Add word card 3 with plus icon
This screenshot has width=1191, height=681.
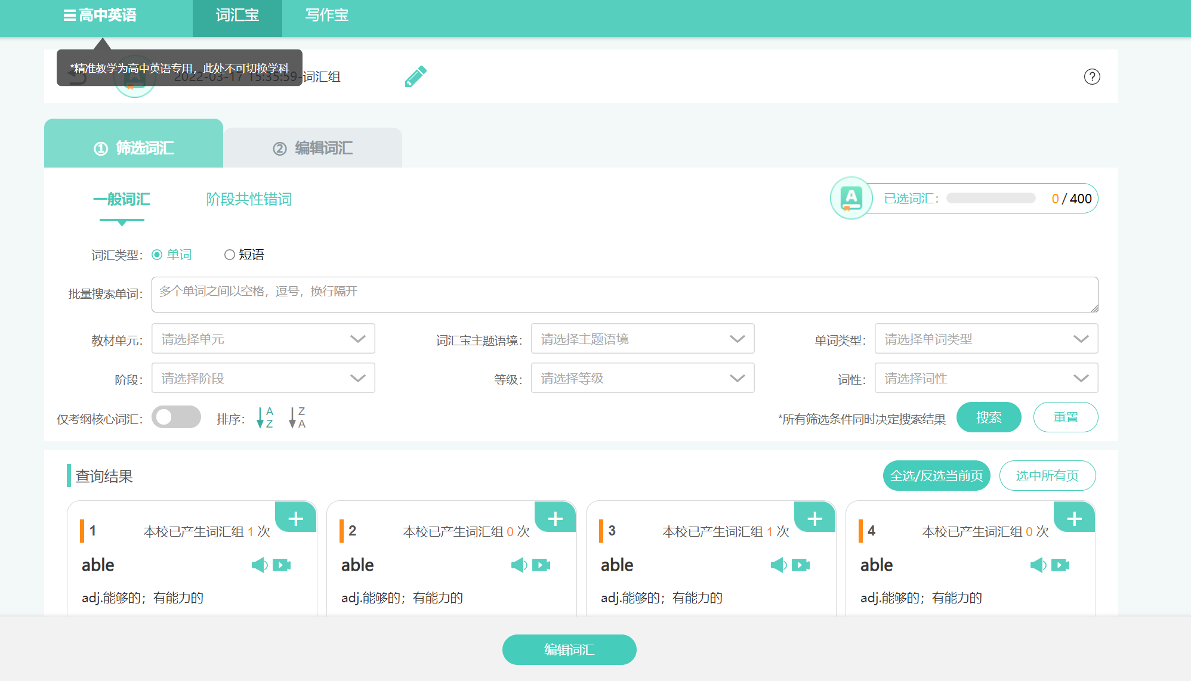click(x=815, y=518)
